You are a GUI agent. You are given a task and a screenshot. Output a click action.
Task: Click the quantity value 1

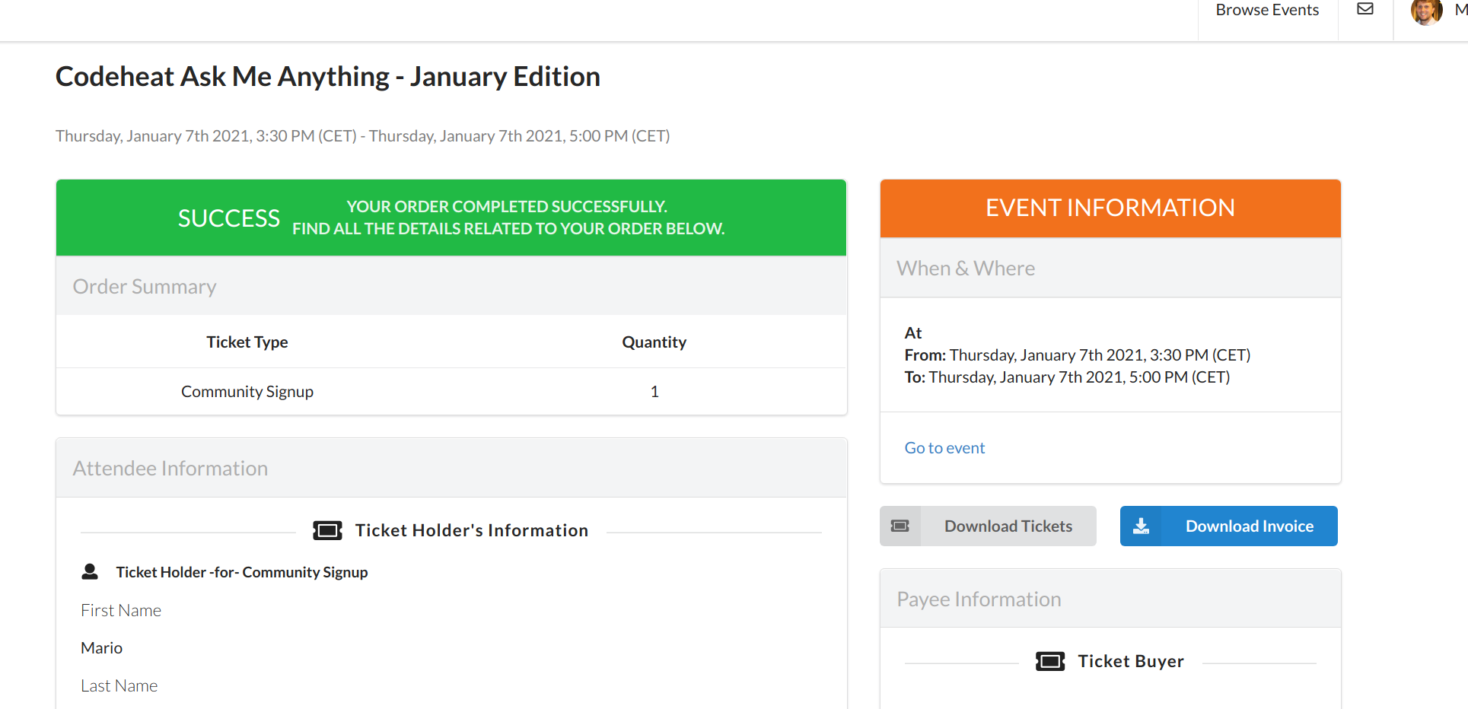point(654,391)
